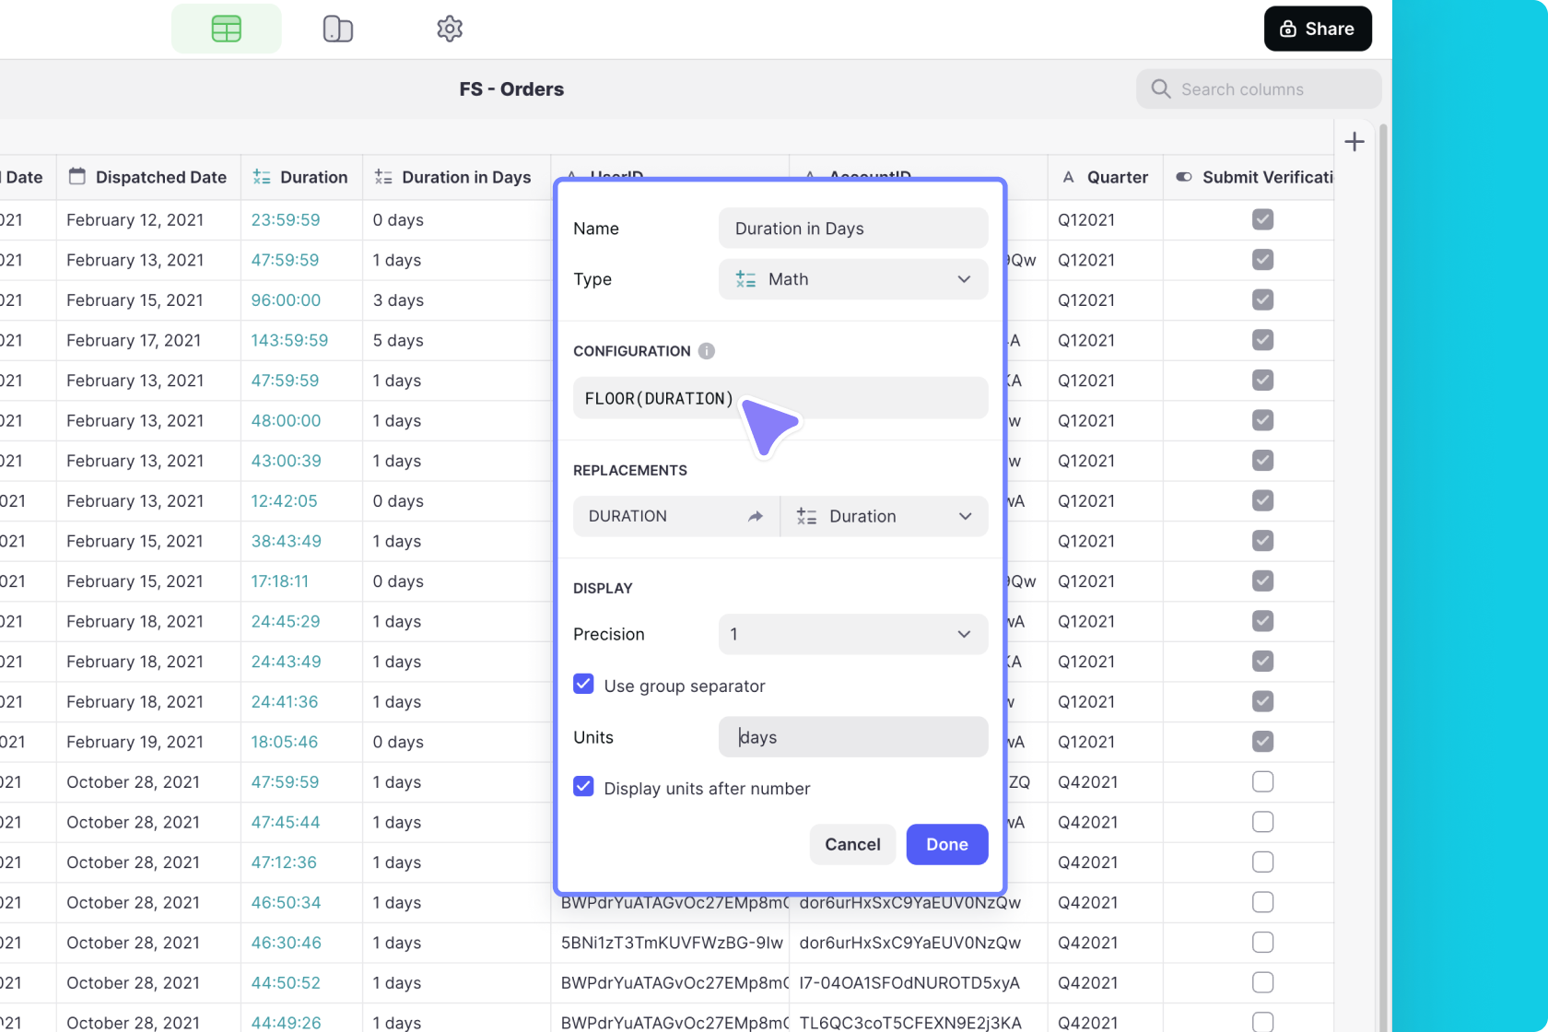Click the Cancel button
The height and width of the screenshot is (1032, 1548).
pyautogui.click(x=851, y=844)
